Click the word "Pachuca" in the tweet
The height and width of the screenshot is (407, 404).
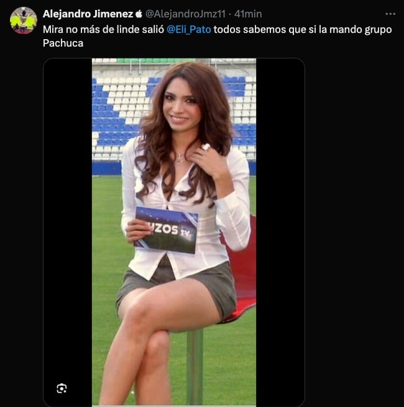point(63,43)
